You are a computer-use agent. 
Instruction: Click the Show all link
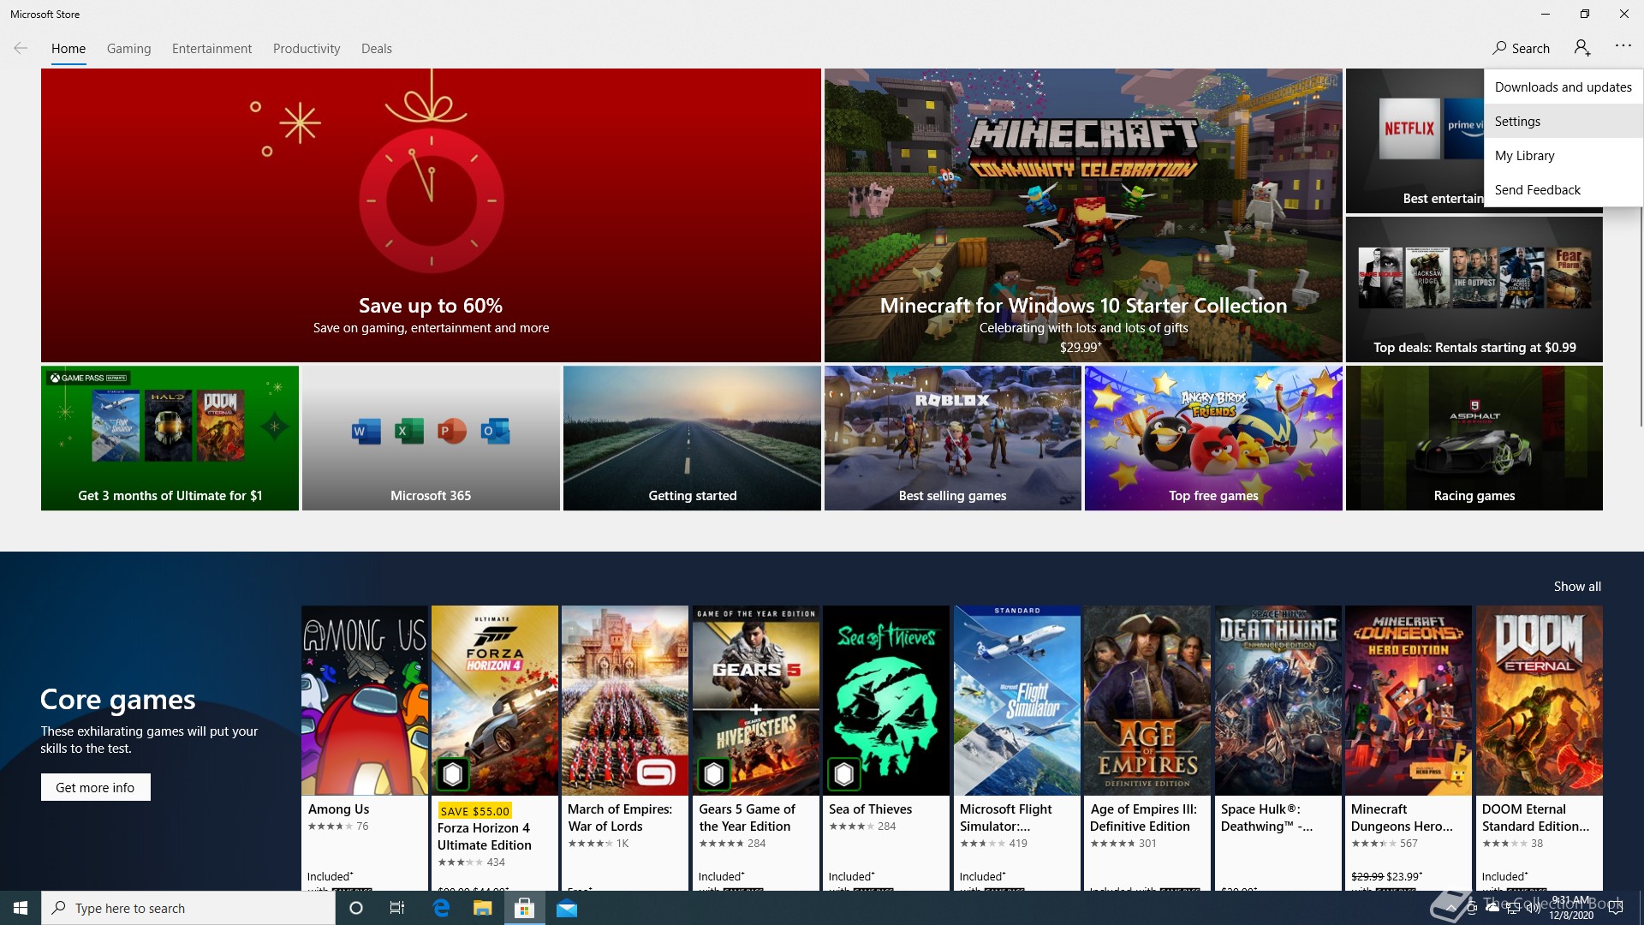point(1577,586)
